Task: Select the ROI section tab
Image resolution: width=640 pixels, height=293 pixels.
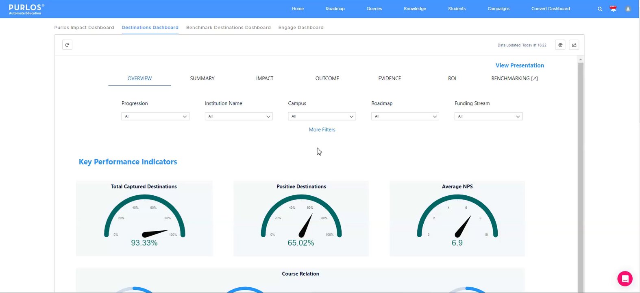Action: click(452, 79)
